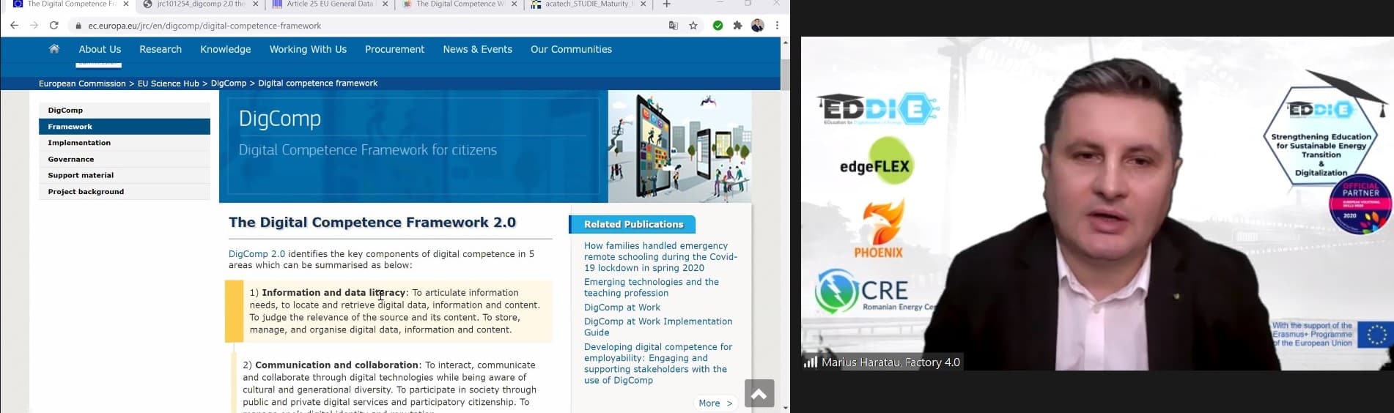
Task: Open 'DigComp at Work Implementation Guide' link
Action: (x=658, y=327)
